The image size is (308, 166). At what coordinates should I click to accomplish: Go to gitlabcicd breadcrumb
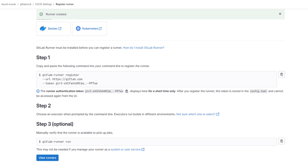(x=26, y=4)
